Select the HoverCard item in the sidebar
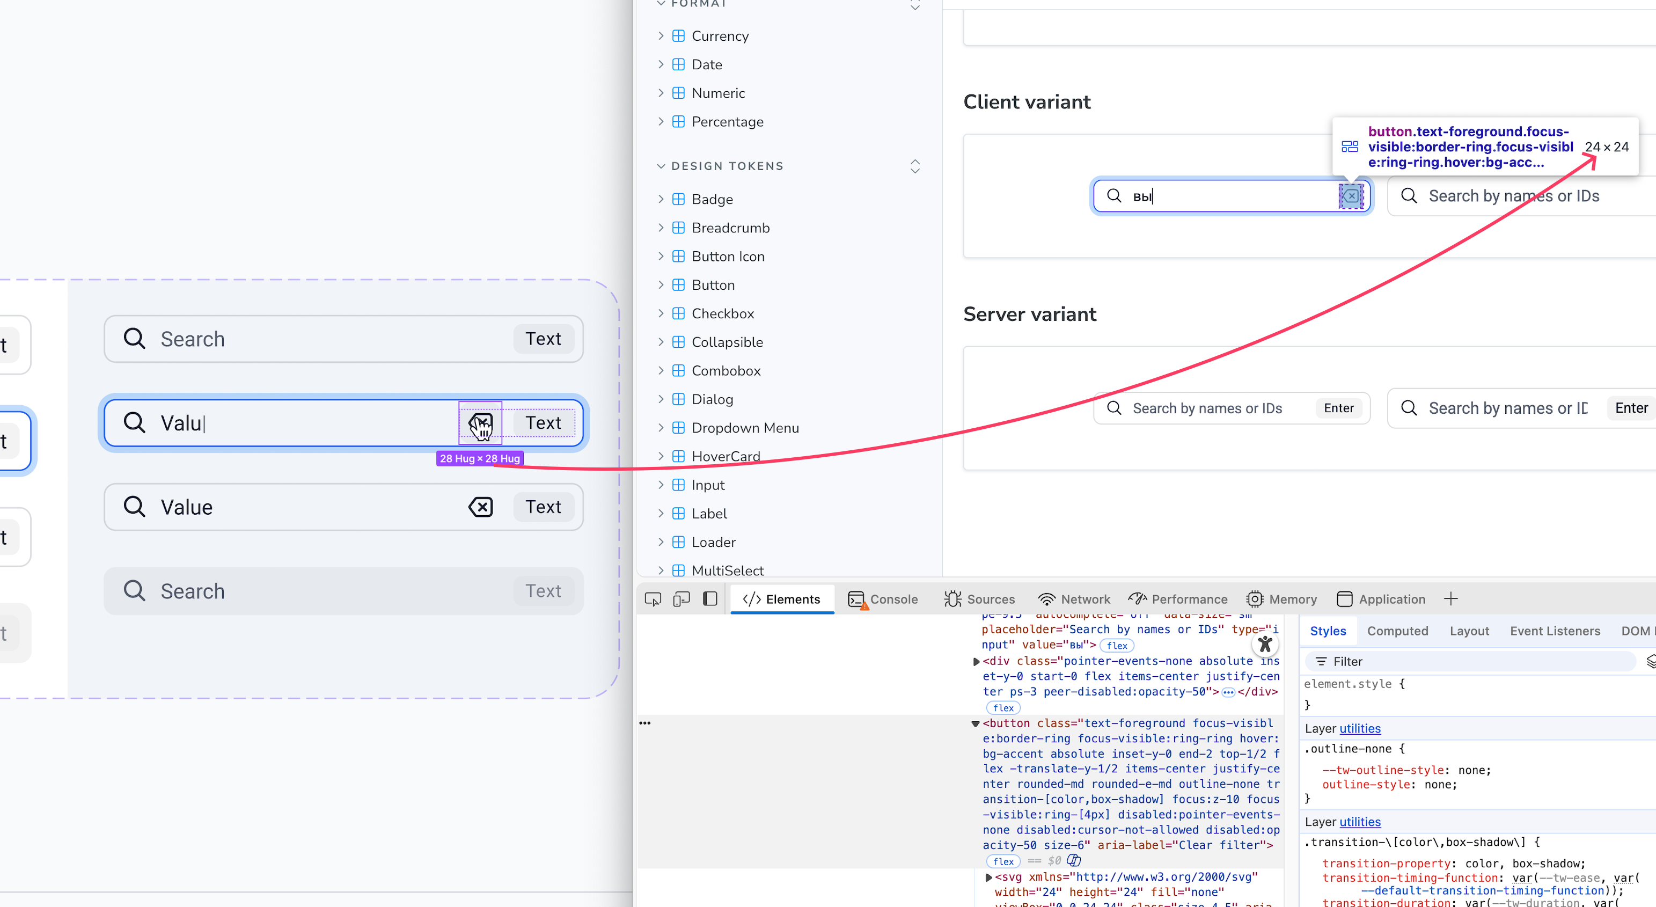This screenshot has width=1656, height=907. (726, 456)
